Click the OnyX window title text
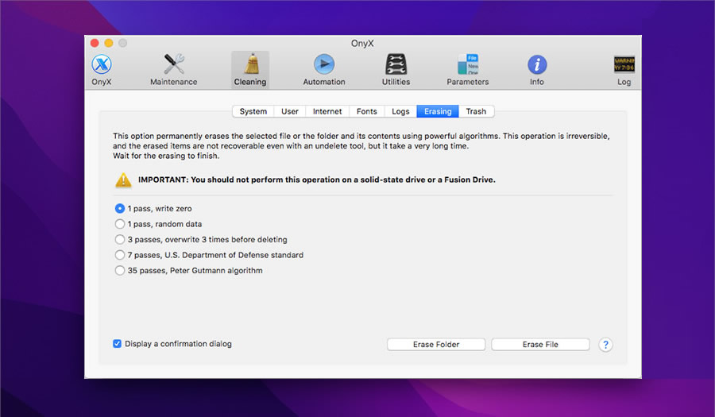Viewport: 715px width, 417px height. pos(362,44)
